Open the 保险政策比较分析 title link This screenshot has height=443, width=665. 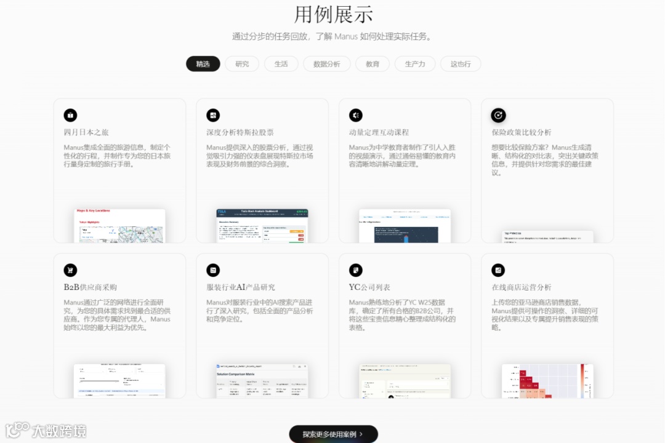coord(522,132)
